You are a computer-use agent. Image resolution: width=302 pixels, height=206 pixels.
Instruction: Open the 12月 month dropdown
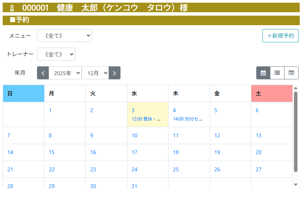pos(95,73)
